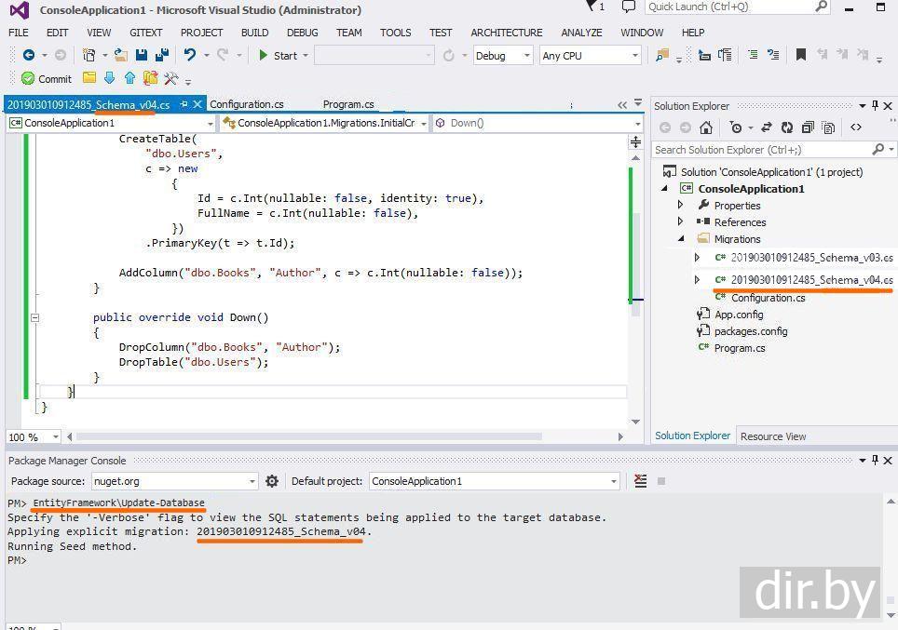Click the Undo arrow in the toolbar
Image resolution: width=898 pixels, height=630 pixels.
pyautogui.click(x=190, y=55)
